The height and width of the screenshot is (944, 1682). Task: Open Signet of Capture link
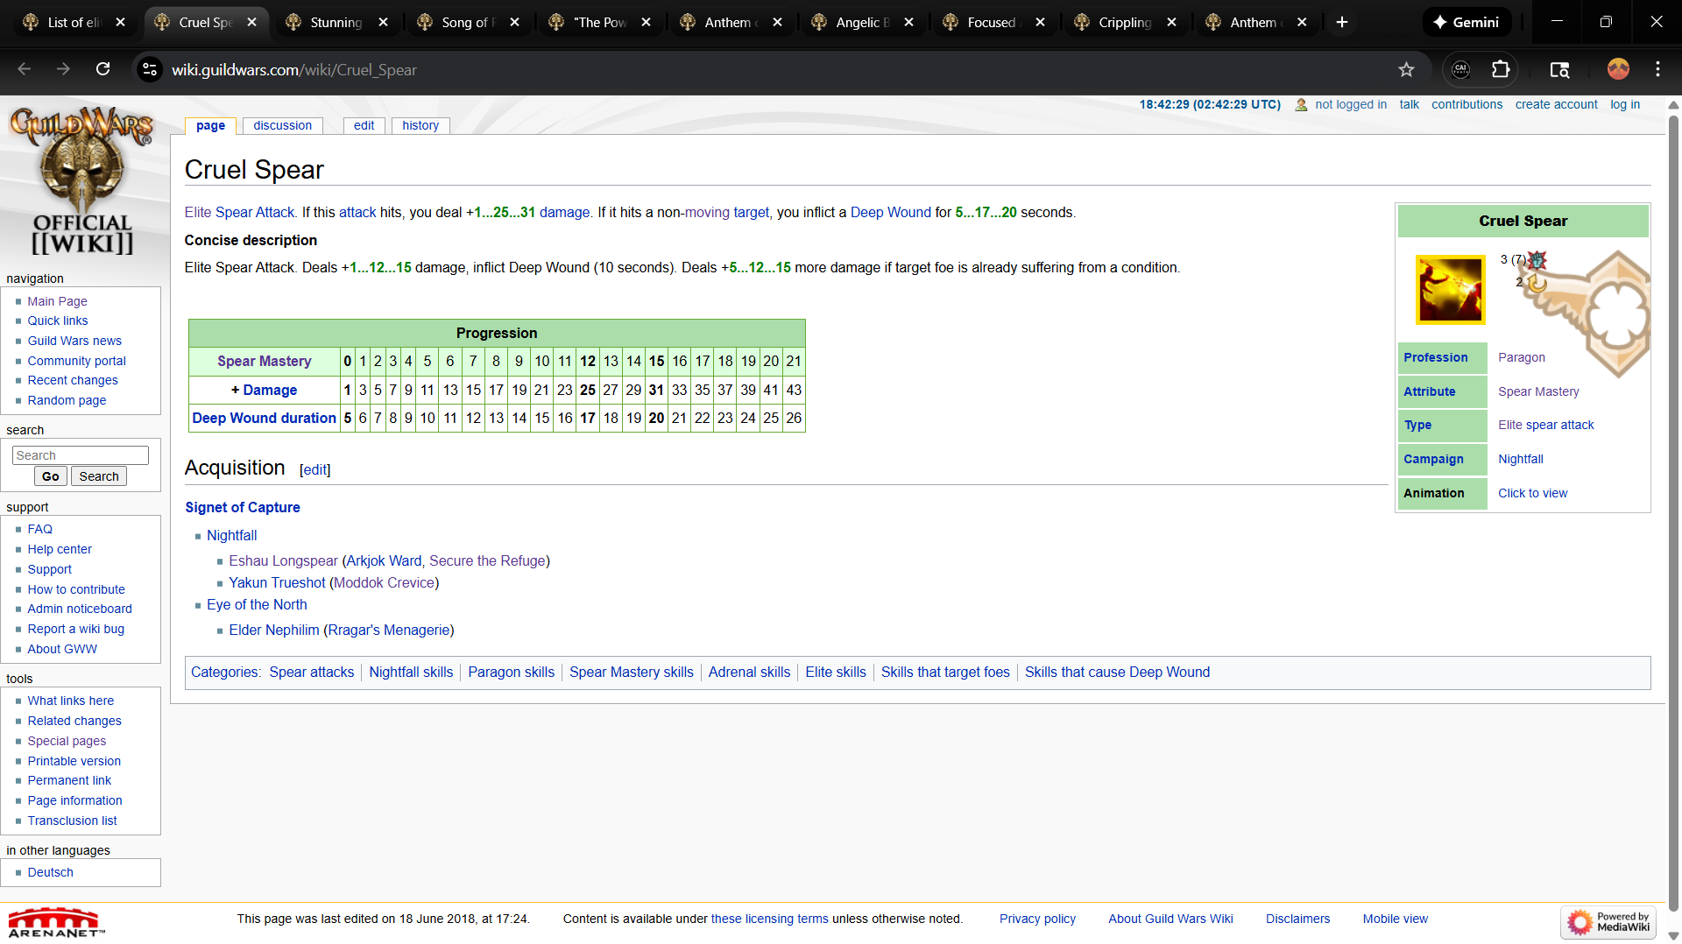click(x=242, y=507)
